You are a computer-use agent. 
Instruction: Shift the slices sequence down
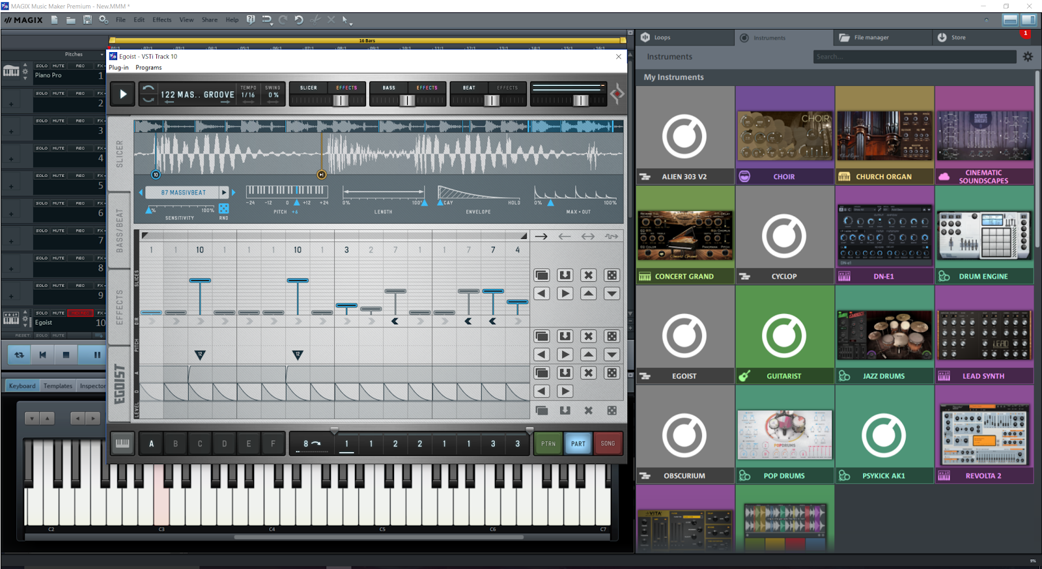point(612,294)
